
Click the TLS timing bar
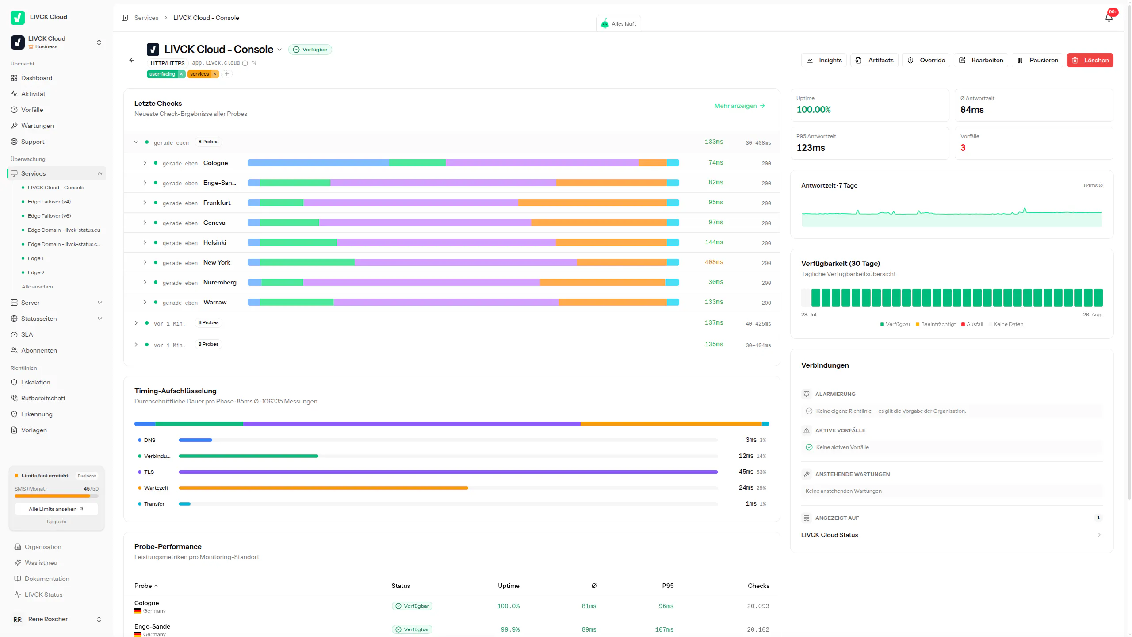[448, 472]
